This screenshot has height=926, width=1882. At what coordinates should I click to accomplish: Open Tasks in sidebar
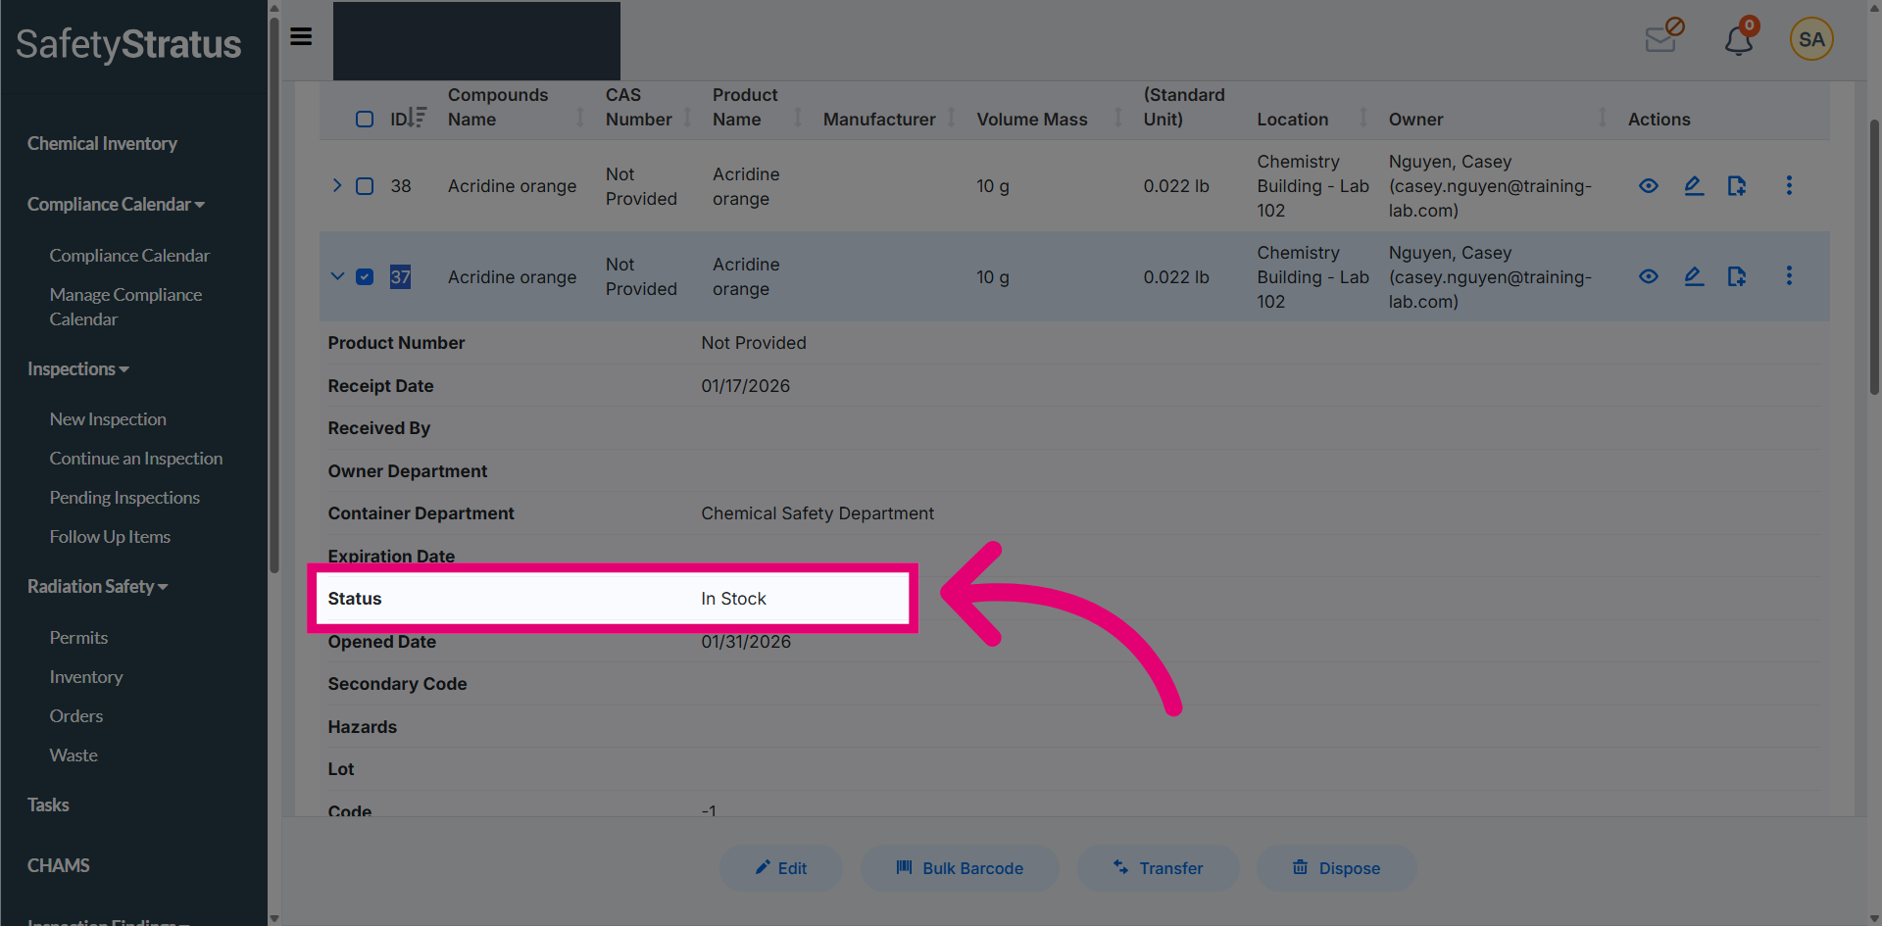pyautogui.click(x=48, y=804)
